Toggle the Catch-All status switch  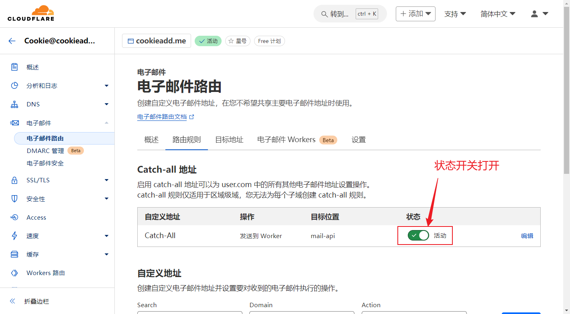pos(418,236)
